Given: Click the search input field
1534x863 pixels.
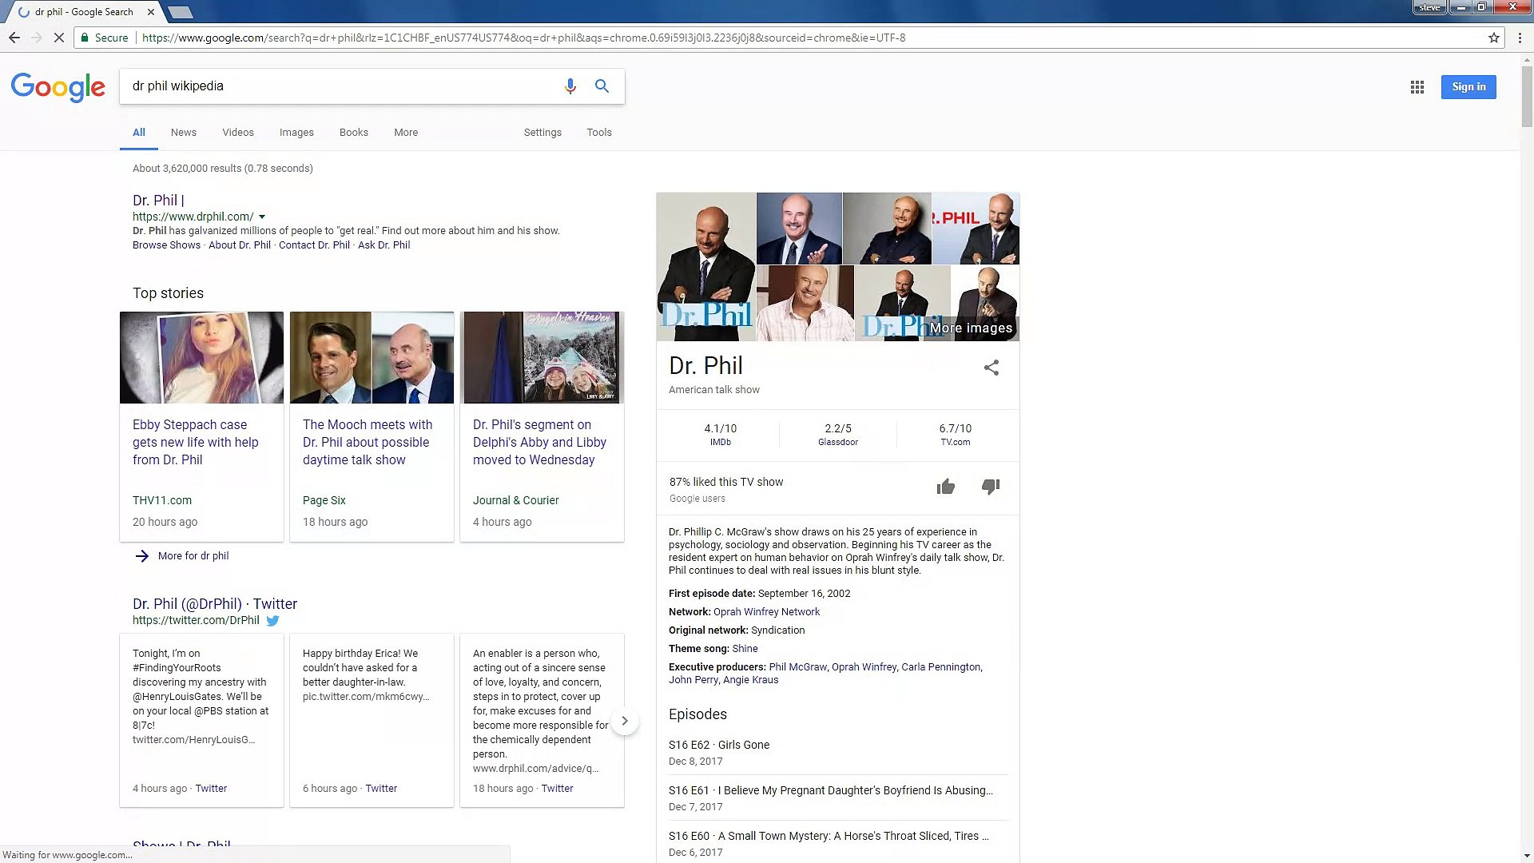Looking at the screenshot, I should 344,86.
